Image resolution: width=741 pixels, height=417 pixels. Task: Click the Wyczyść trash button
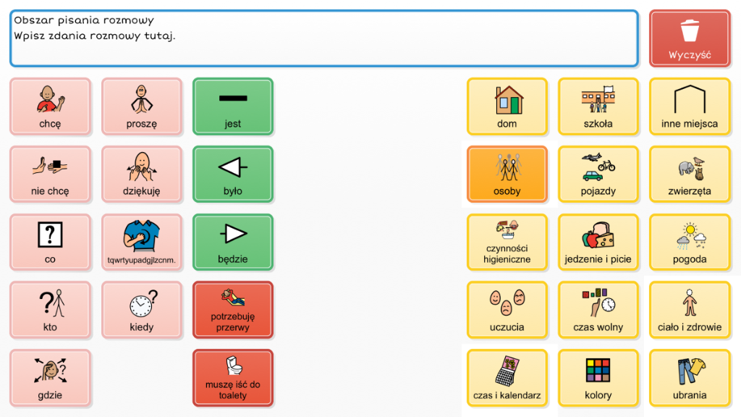tap(689, 38)
